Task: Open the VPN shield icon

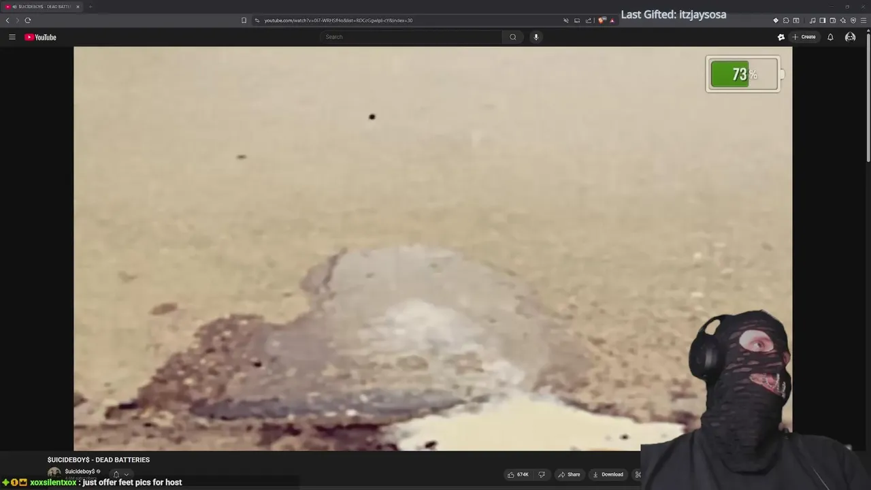Action: (x=853, y=20)
